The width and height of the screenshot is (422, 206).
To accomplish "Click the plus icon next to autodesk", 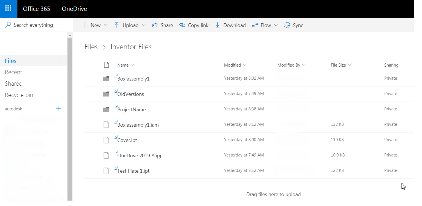I will [x=59, y=109].
